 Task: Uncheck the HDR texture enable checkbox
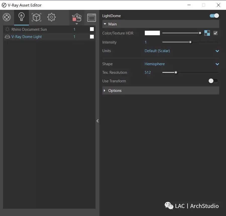pyautogui.click(x=215, y=33)
